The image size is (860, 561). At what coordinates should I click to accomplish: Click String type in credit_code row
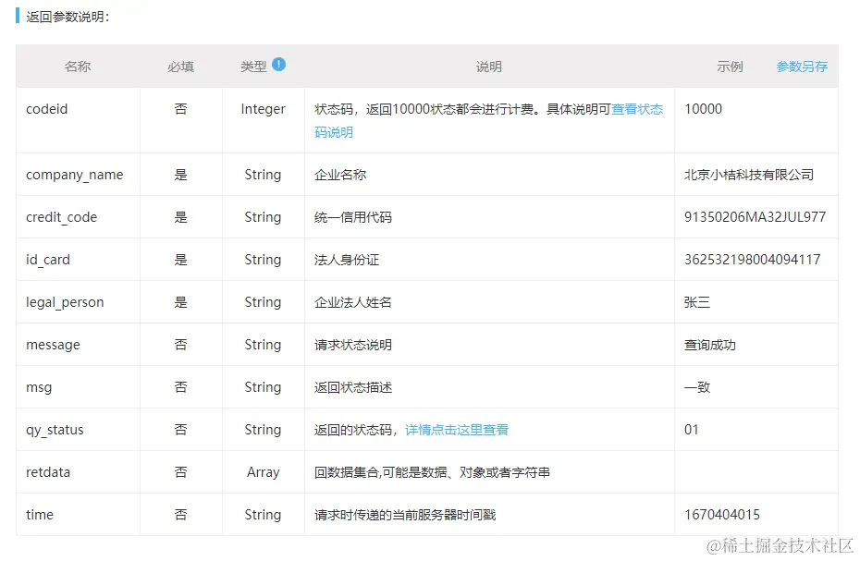pyautogui.click(x=264, y=218)
